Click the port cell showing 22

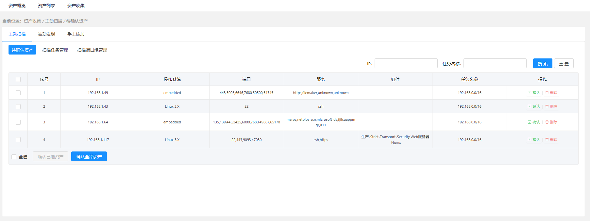coord(246,106)
